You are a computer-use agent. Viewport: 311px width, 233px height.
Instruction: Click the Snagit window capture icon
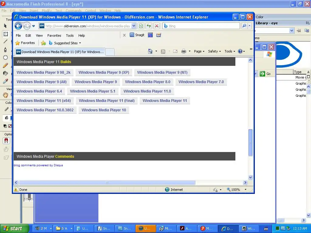coord(150,35)
